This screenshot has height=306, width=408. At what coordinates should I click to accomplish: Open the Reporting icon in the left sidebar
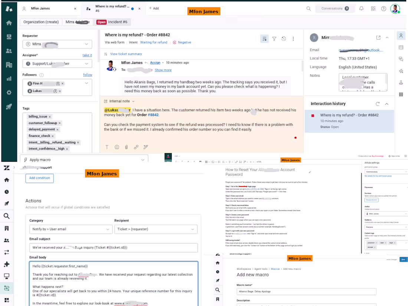tap(8, 79)
